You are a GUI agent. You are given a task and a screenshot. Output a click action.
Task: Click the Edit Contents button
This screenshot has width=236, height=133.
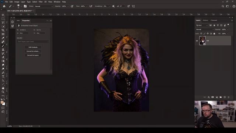[x=33, y=47]
